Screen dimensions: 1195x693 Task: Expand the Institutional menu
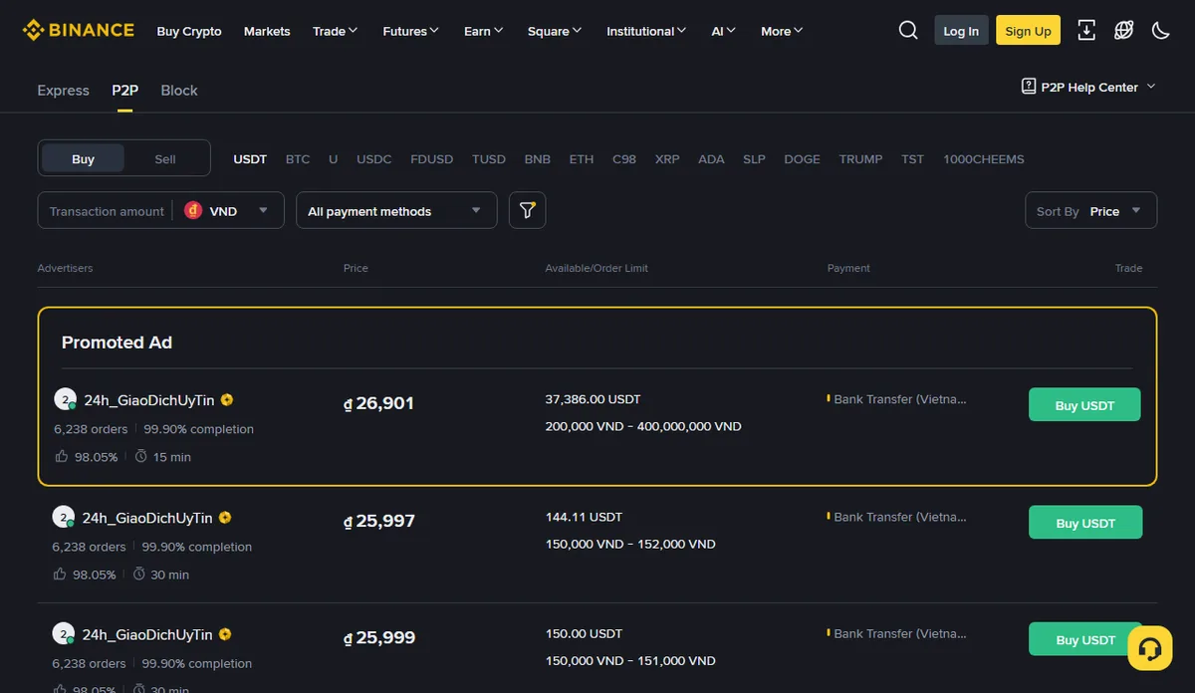coord(646,31)
